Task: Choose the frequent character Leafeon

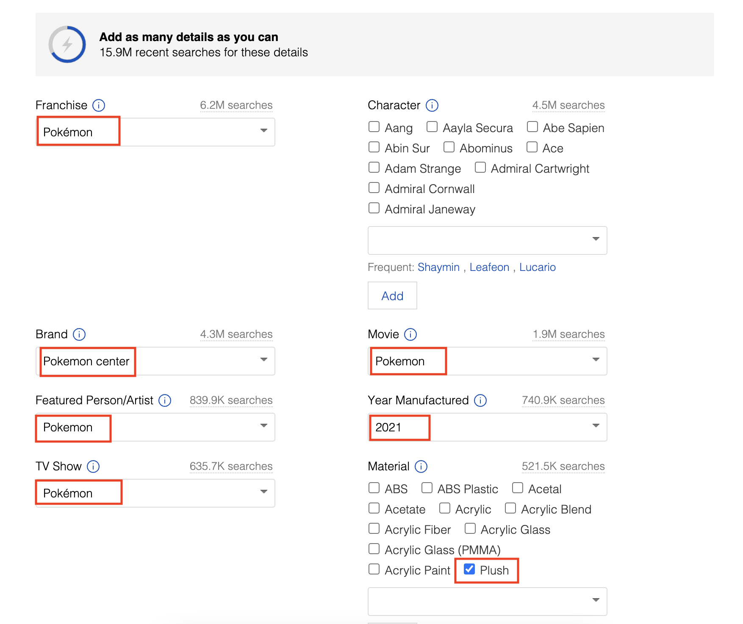Action: (x=489, y=267)
